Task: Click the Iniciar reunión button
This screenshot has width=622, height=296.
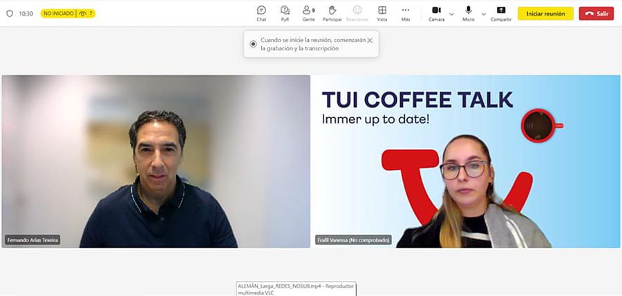Action: point(545,14)
